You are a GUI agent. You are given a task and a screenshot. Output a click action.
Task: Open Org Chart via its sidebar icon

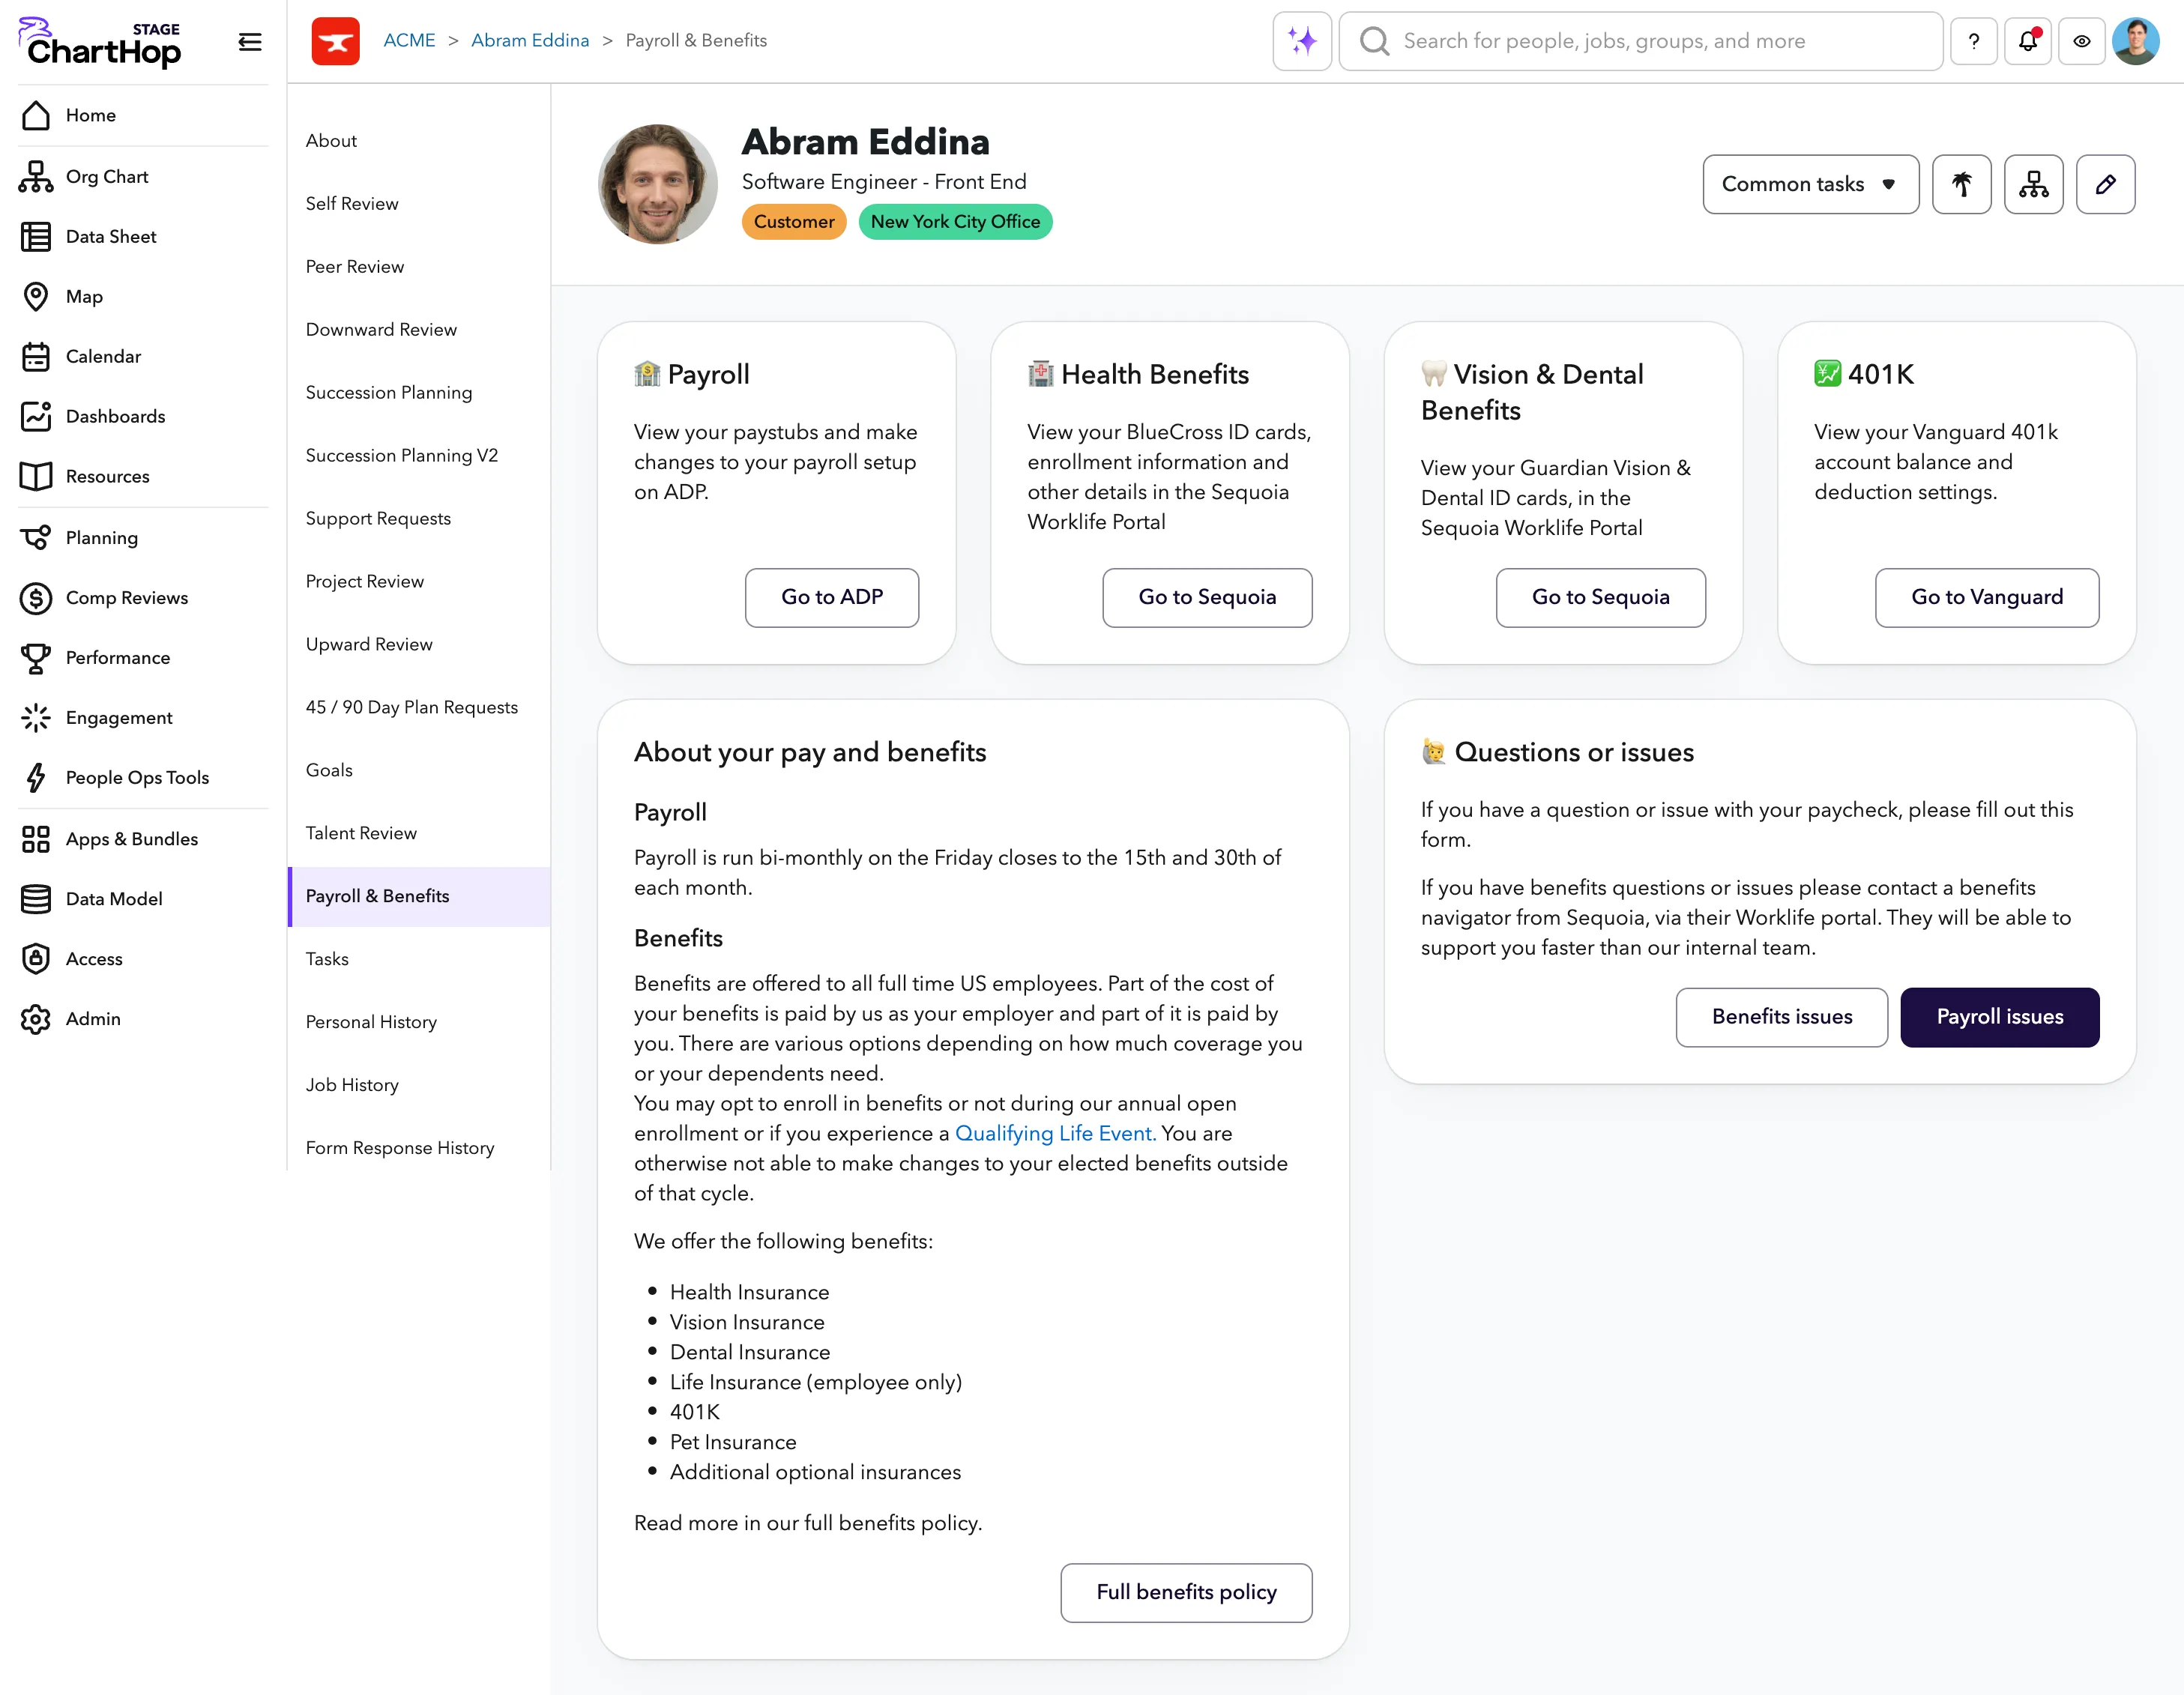click(x=36, y=177)
